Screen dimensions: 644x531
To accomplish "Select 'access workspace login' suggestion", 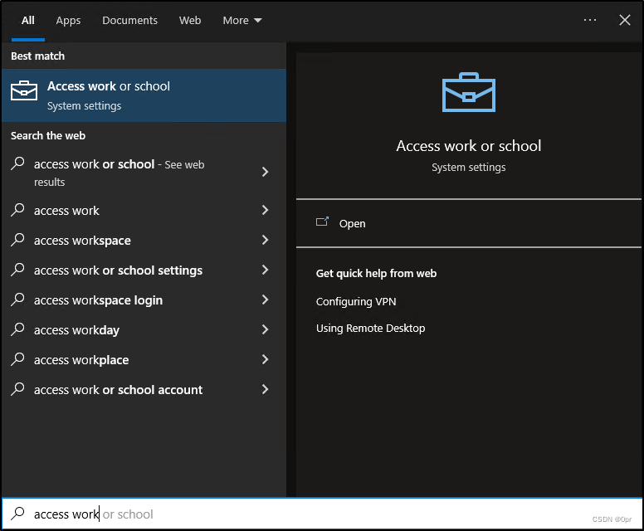I will (144, 300).
